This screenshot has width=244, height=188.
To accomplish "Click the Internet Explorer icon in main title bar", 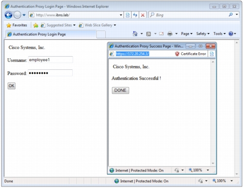I will click(7, 6).
